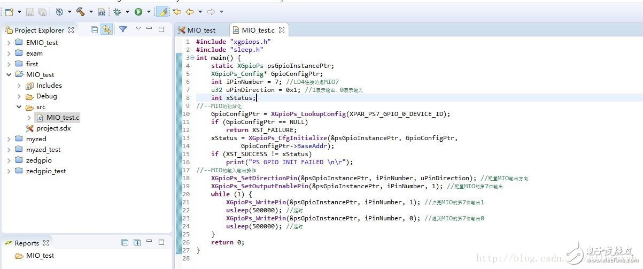Click the Save All toolbar icon
Screen dimensions: 643x269
[x=42, y=11]
